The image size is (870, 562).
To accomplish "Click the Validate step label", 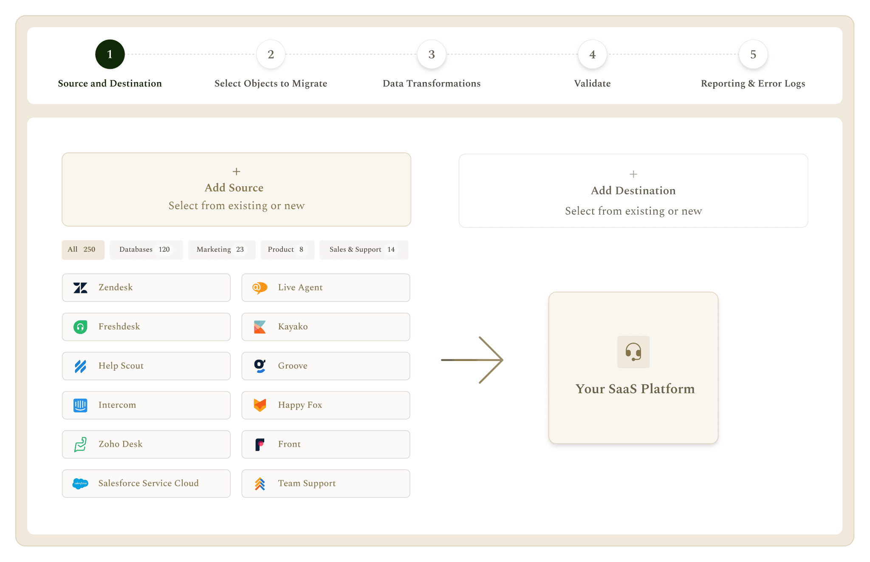I will click(x=592, y=83).
